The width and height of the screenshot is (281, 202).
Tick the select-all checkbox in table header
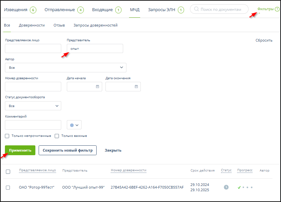tap(8, 172)
